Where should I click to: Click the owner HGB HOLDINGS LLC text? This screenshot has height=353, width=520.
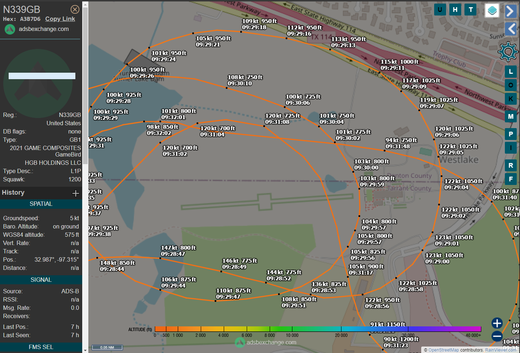[x=53, y=163]
